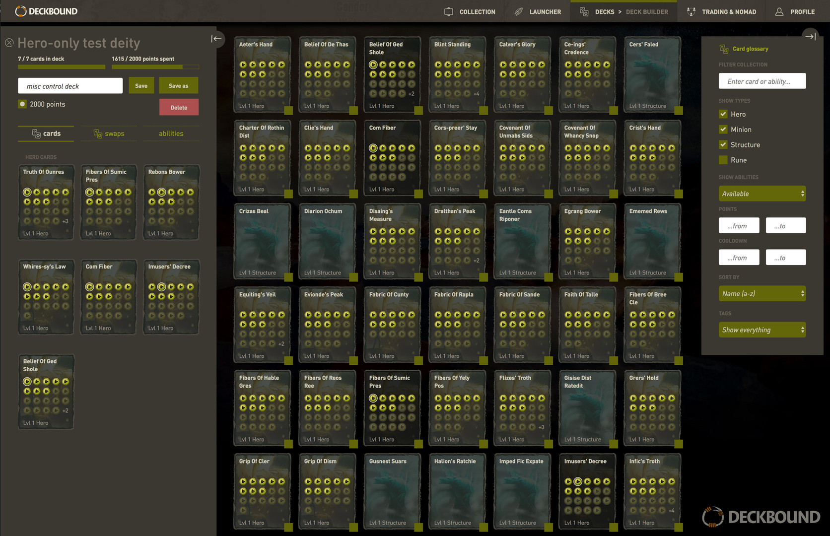Collapse the left deck panel arrow

[x=216, y=39]
